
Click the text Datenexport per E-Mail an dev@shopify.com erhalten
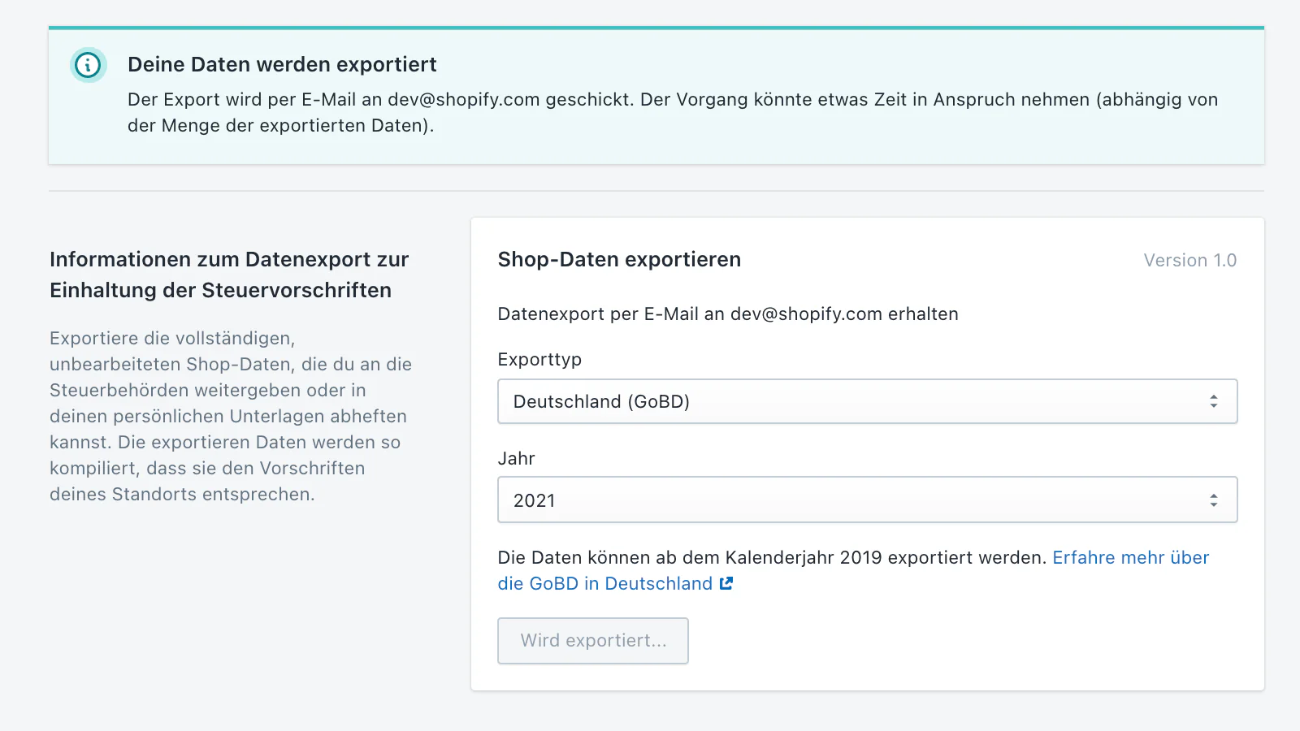728,314
